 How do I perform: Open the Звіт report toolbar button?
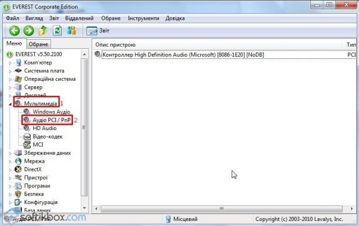98,31
